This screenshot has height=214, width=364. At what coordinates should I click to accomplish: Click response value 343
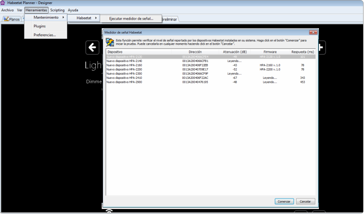302,78
